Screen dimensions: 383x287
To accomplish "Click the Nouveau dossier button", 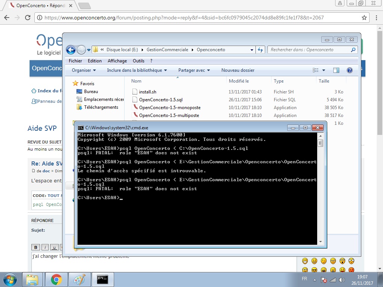I will [x=238, y=70].
